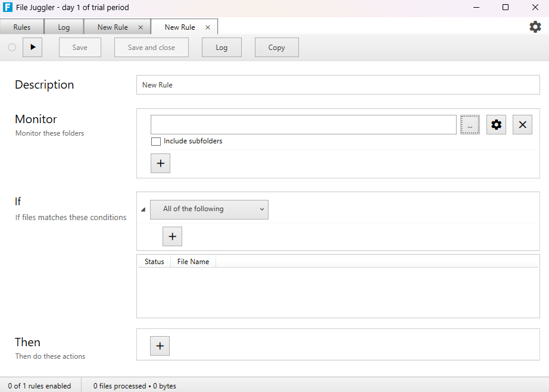
Task: Sort by File Name column header
Action: tap(193, 262)
